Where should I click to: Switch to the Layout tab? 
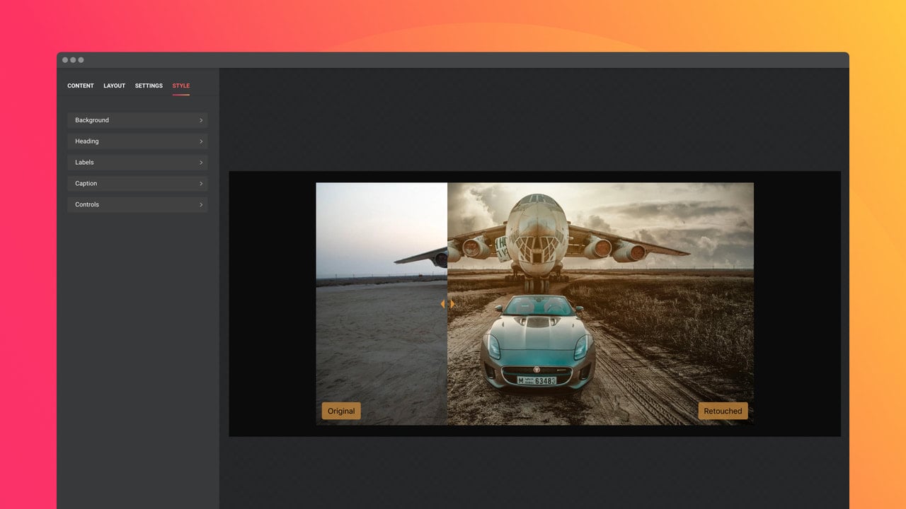(x=114, y=86)
